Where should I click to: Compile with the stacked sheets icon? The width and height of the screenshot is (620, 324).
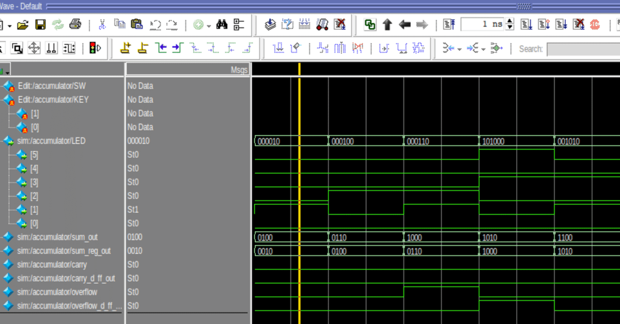[270, 25]
